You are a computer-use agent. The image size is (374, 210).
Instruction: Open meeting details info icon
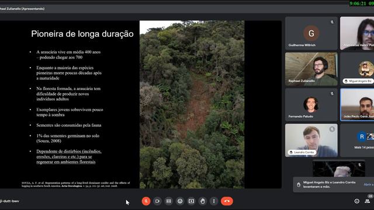[x=357, y=201]
